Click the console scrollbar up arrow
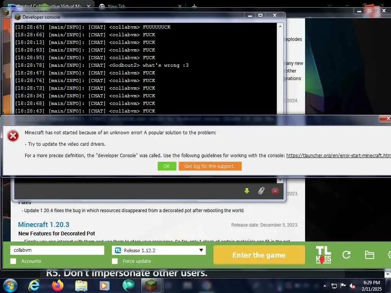This screenshot has height=293, width=391. pos(280,26)
